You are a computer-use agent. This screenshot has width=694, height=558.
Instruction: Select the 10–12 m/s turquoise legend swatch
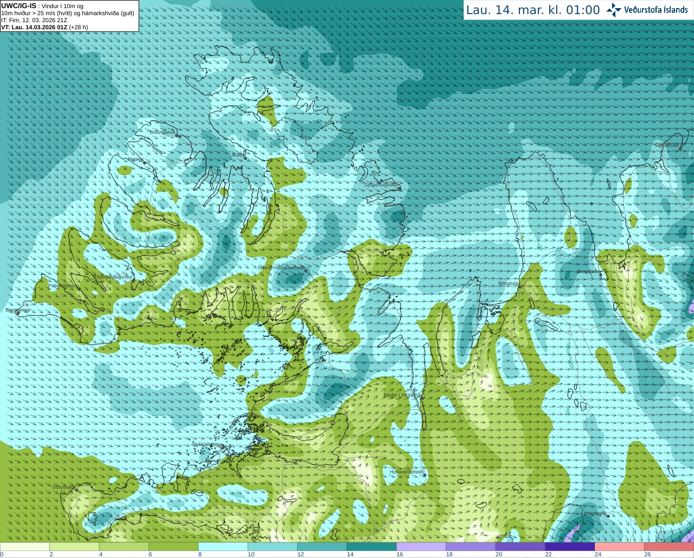click(x=272, y=547)
